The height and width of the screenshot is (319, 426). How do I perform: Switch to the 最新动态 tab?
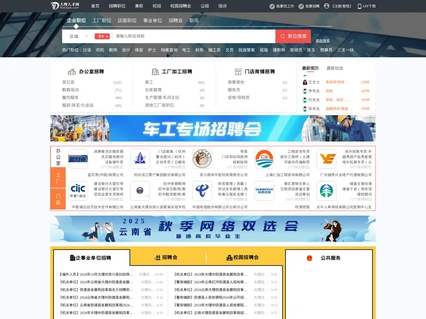tap(335, 68)
